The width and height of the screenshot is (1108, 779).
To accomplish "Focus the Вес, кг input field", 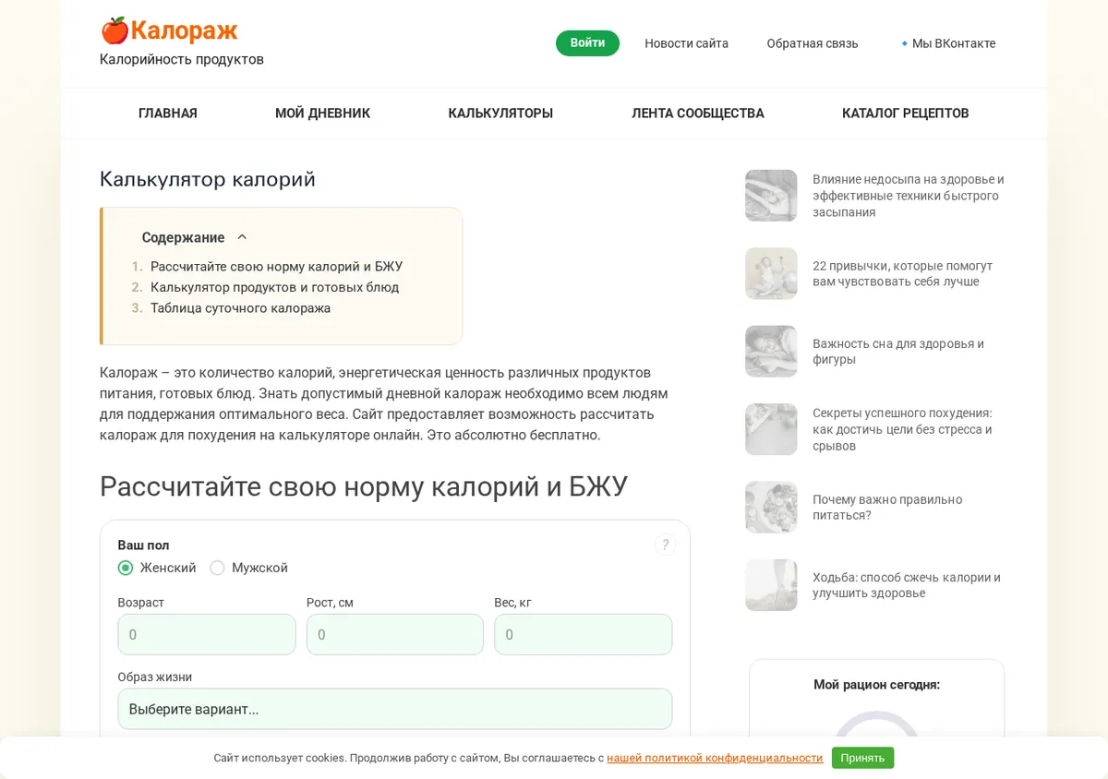I will pyautogui.click(x=583, y=635).
